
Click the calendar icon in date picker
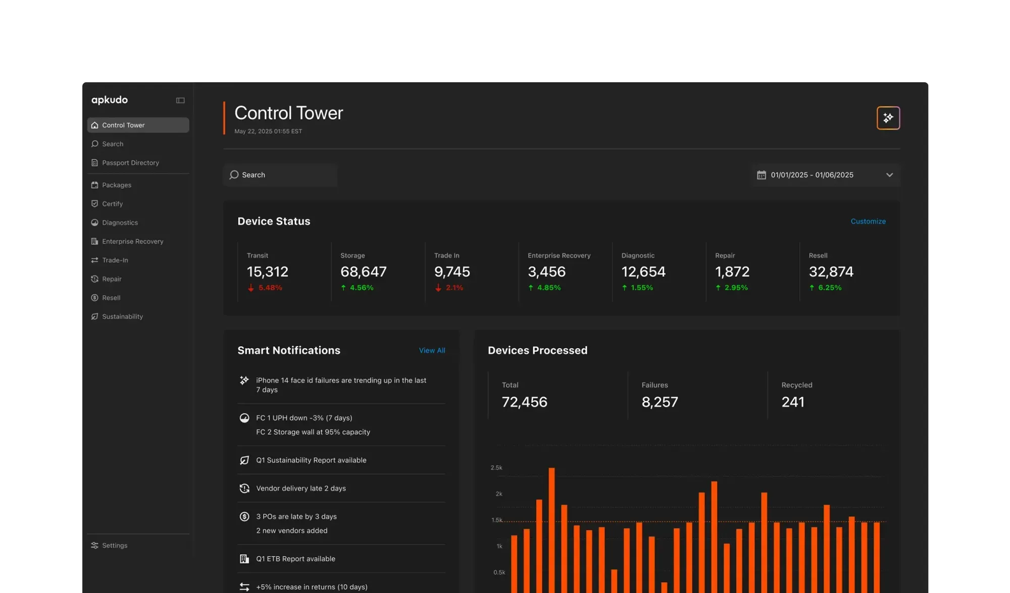pos(761,175)
